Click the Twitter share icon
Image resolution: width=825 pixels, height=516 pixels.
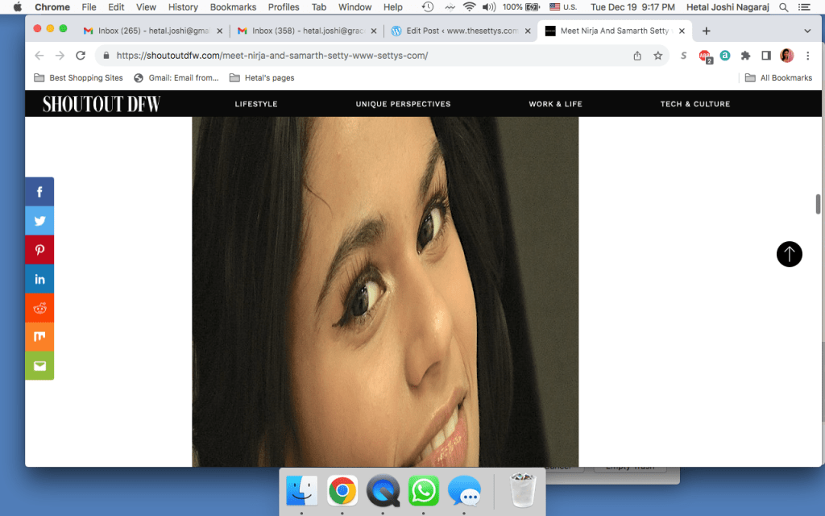(x=39, y=221)
